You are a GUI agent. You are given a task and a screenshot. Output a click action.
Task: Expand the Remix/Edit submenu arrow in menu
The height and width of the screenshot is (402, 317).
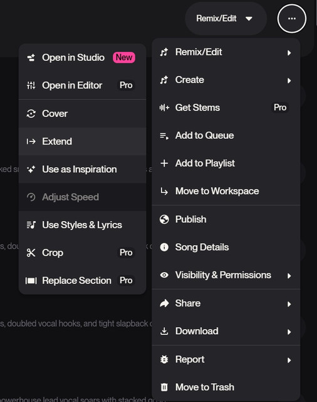(x=289, y=53)
